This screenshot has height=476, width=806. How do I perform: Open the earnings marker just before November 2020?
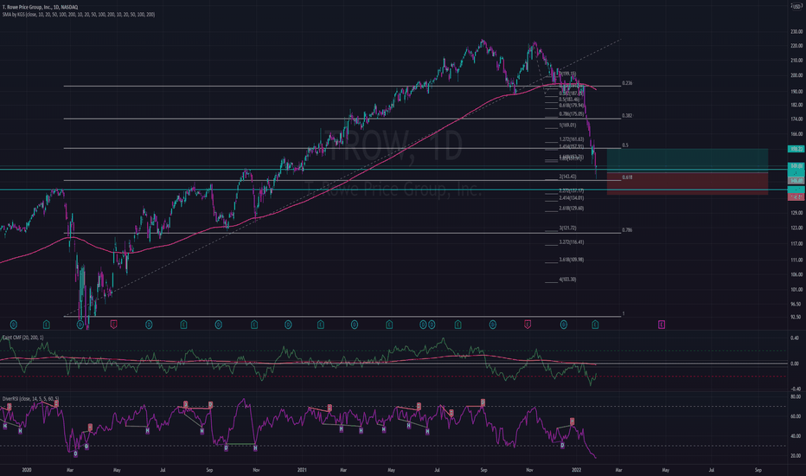pyautogui.click(x=254, y=325)
